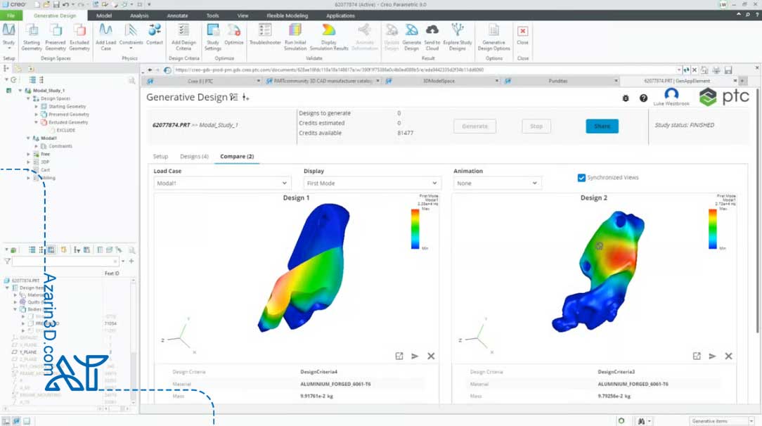
Task: Click the Stop button
Action: pos(536,127)
